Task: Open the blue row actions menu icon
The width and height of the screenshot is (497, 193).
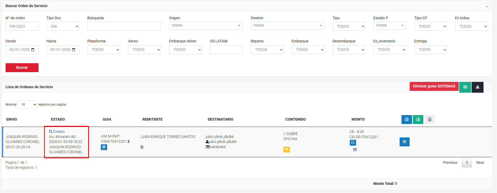Action: tap(404, 142)
